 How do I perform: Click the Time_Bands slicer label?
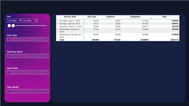(13, 87)
